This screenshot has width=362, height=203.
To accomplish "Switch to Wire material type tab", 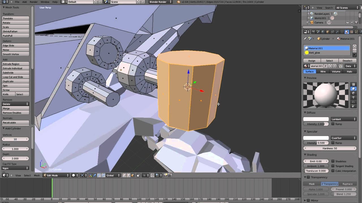I will (x=323, y=72).
